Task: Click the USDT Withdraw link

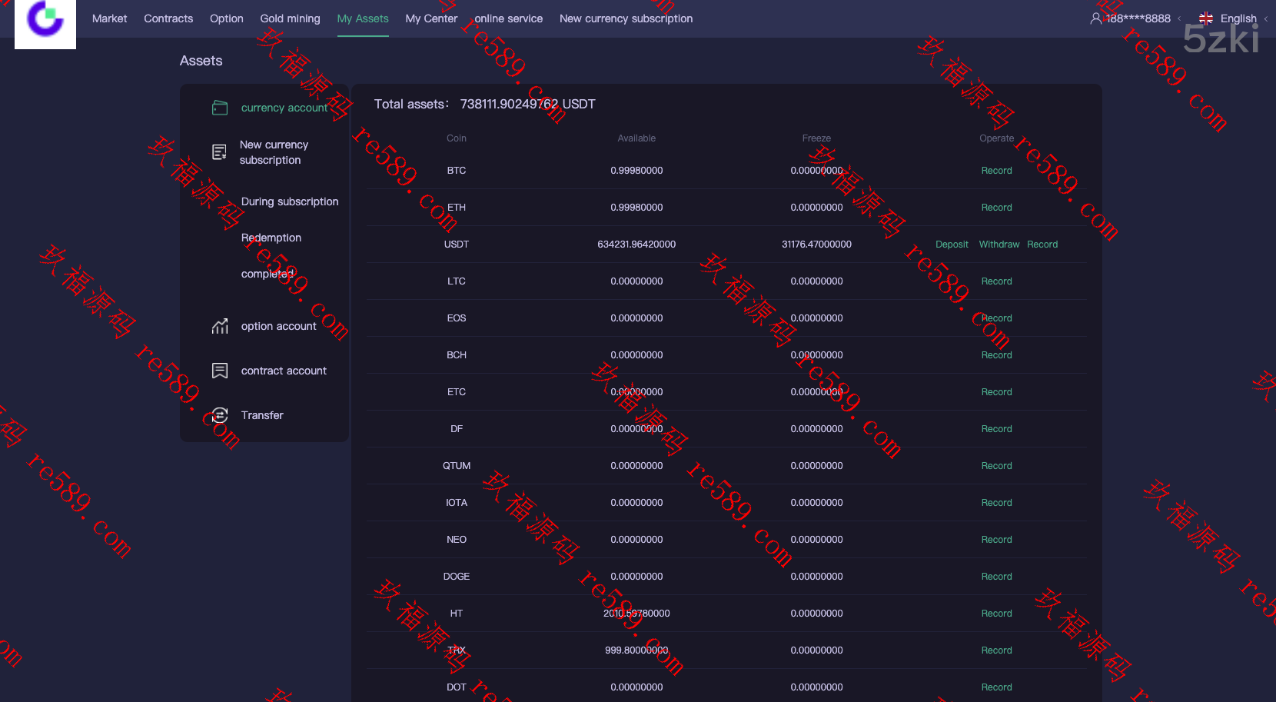Action: [x=999, y=245]
